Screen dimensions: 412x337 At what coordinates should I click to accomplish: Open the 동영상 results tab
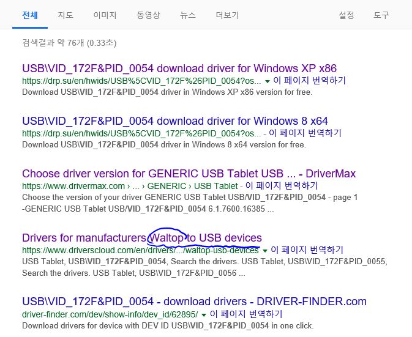pos(148,15)
